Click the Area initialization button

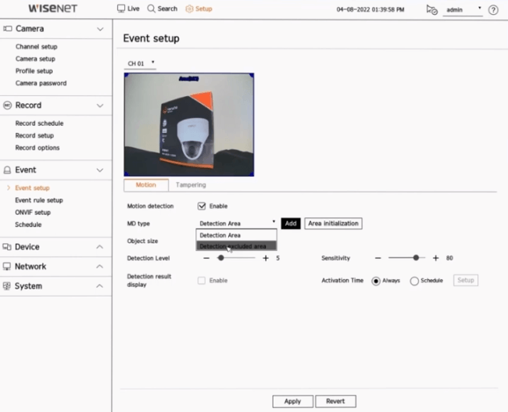point(334,224)
